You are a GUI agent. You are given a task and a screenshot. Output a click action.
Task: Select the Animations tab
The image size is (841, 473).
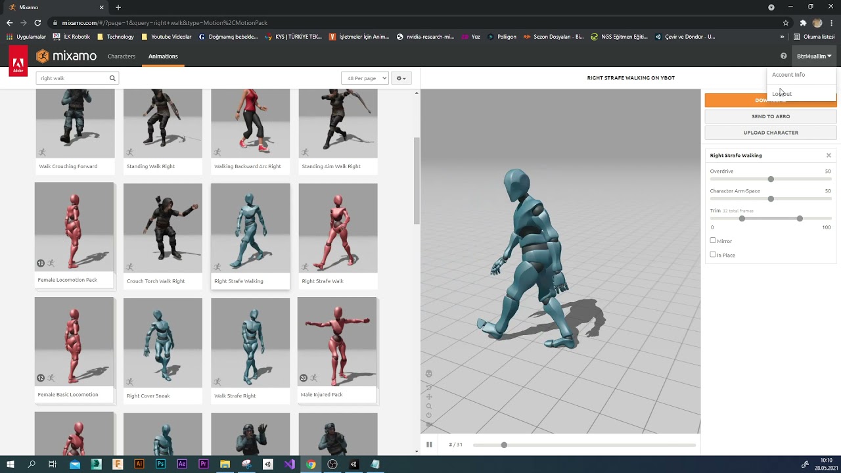pos(163,56)
